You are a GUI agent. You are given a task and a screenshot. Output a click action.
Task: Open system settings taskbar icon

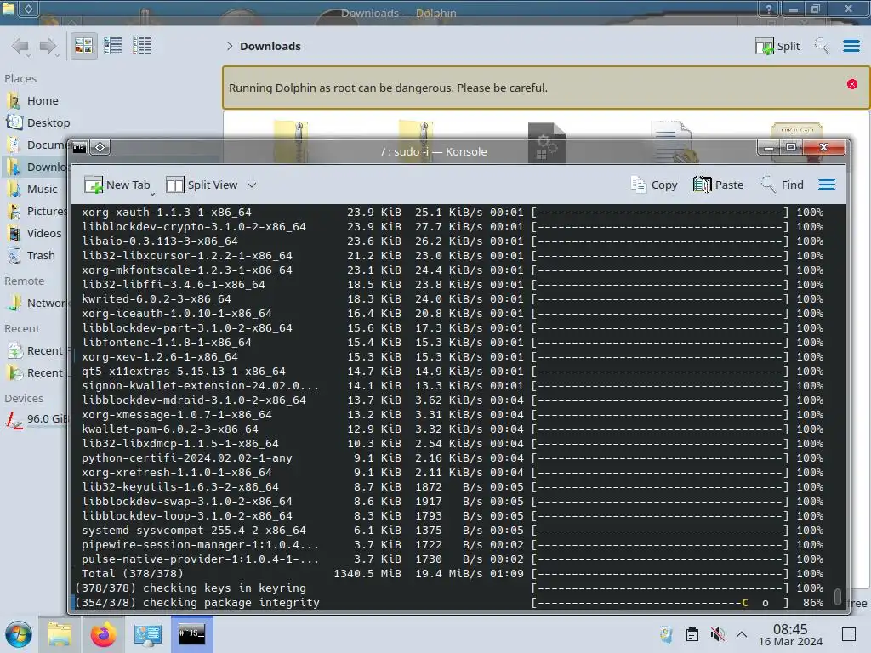[148, 634]
